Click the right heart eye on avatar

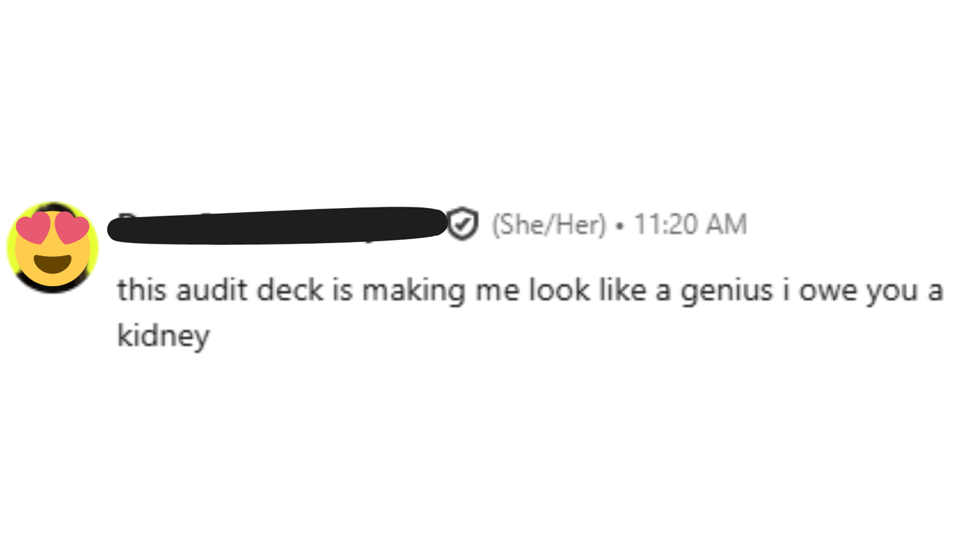(x=72, y=228)
